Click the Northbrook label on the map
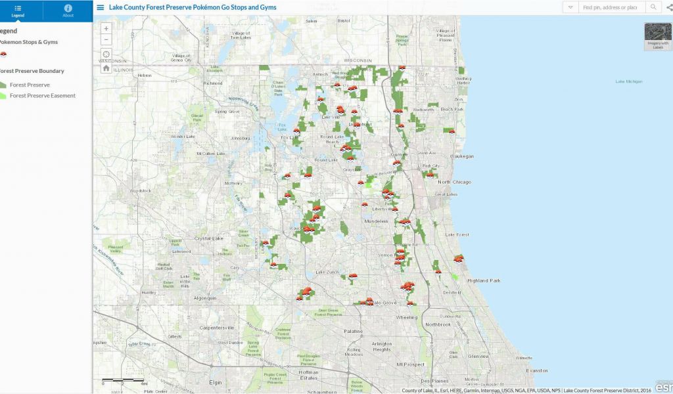Screen dimensions: 673x394 pyautogui.click(x=438, y=324)
